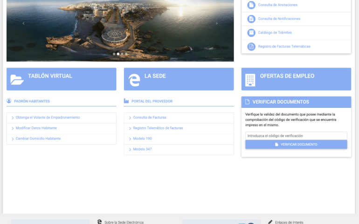Click the VERIFICAR DOCUMENTO button
Screen dimensions: 359x224
(x=296, y=145)
